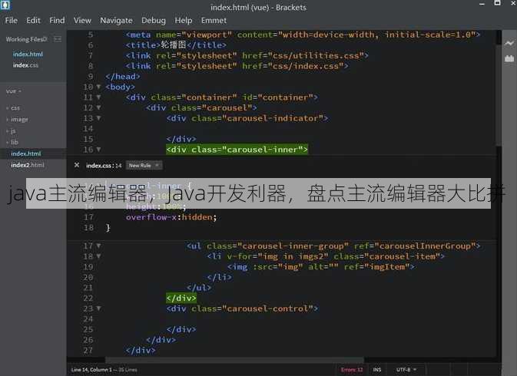Click the Line 14, Column 1 status text
Viewport: 517px width, 376px height.
coord(91,370)
